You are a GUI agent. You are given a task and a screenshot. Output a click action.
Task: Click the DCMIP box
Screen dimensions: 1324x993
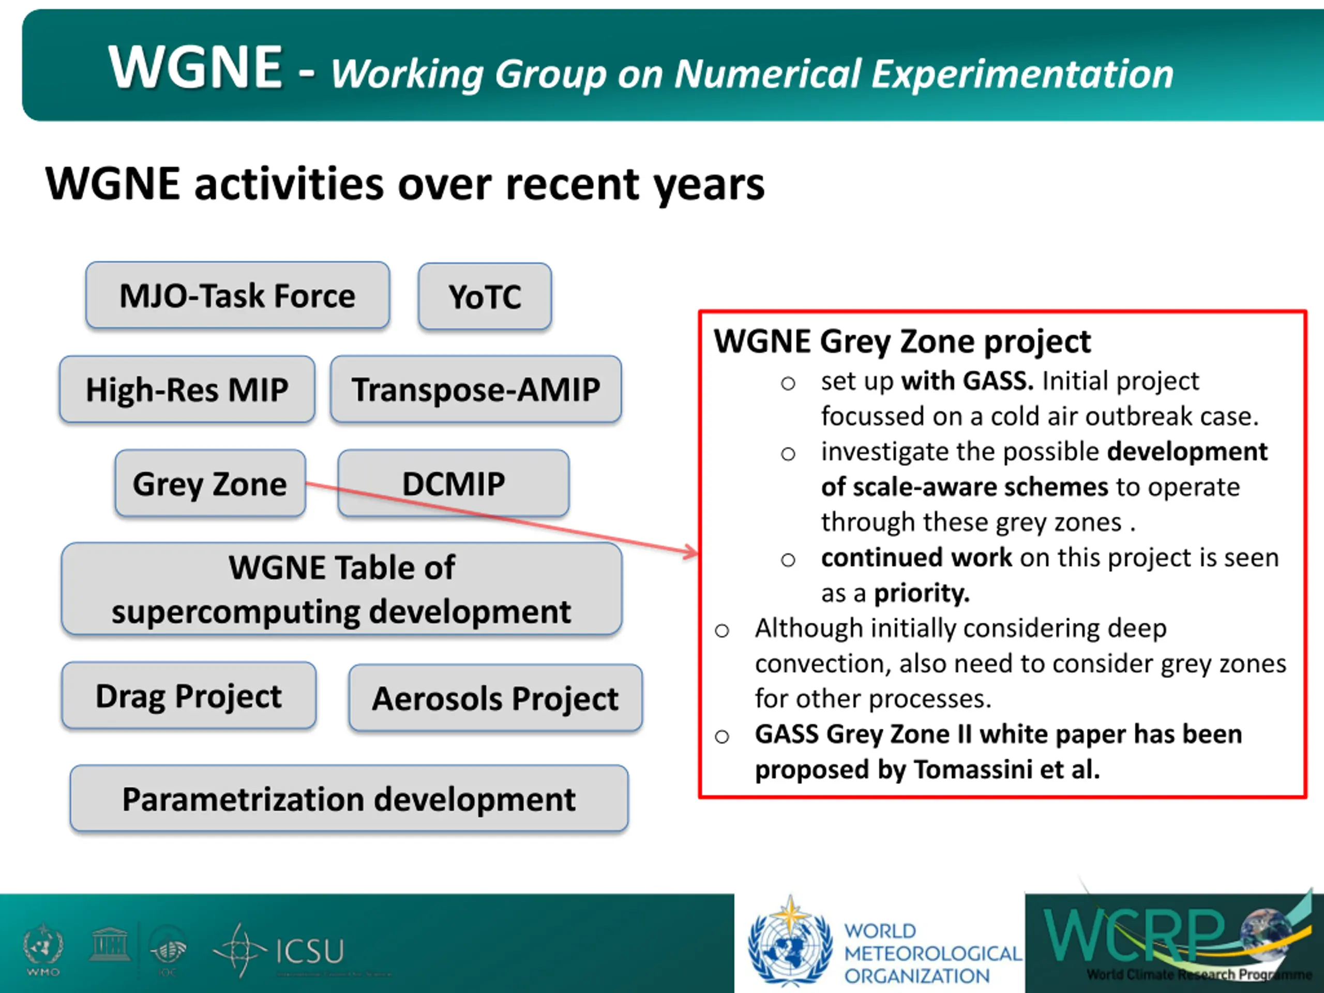coord(453,483)
